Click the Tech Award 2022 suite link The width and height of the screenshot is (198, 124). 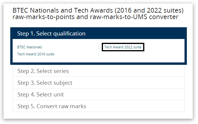(x=123, y=47)
